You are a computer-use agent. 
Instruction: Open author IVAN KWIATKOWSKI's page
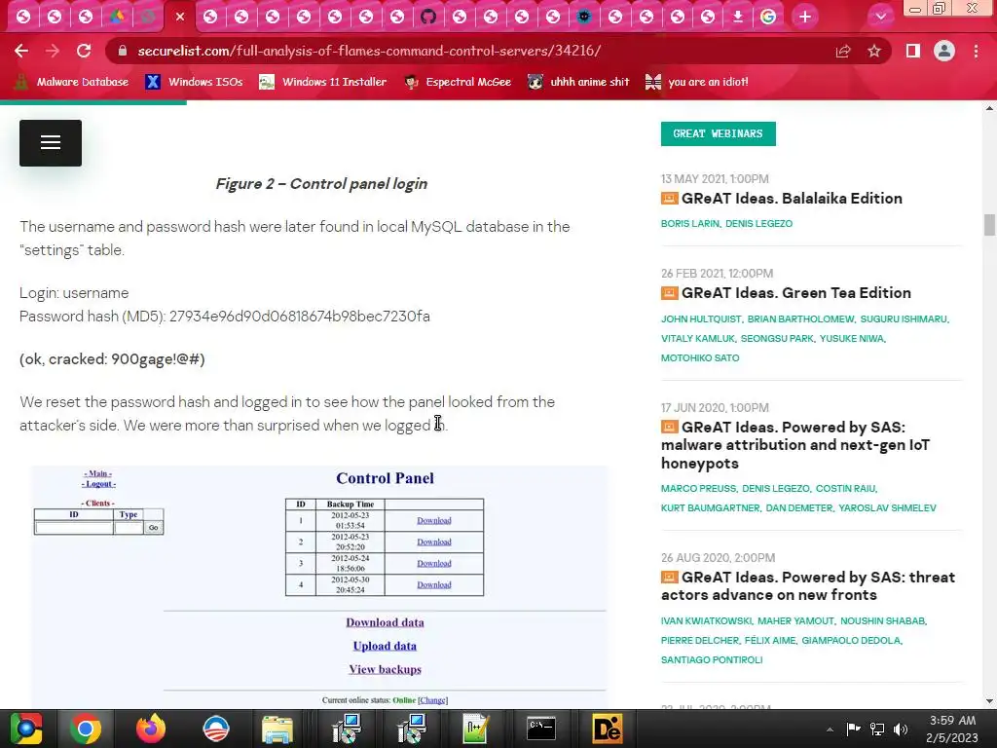pos(707,621)
